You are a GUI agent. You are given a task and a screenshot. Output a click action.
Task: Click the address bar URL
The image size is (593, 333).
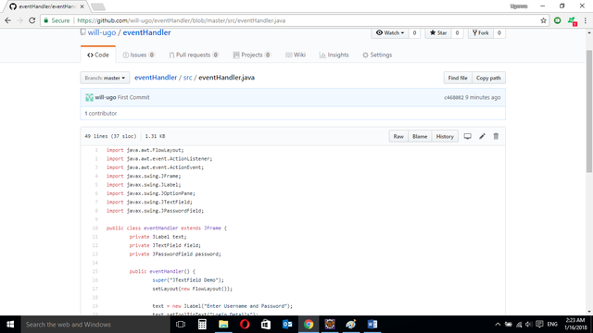pyautogui.click(x=182, y=20)
